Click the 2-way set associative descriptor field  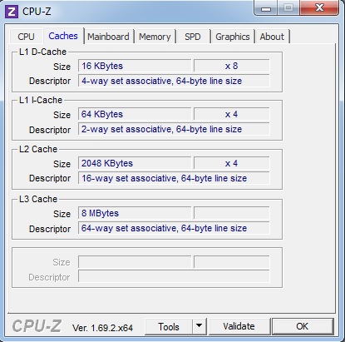[174, 129]
